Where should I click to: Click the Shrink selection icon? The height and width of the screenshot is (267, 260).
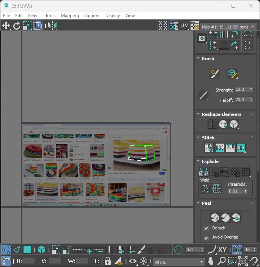point(66,250)
